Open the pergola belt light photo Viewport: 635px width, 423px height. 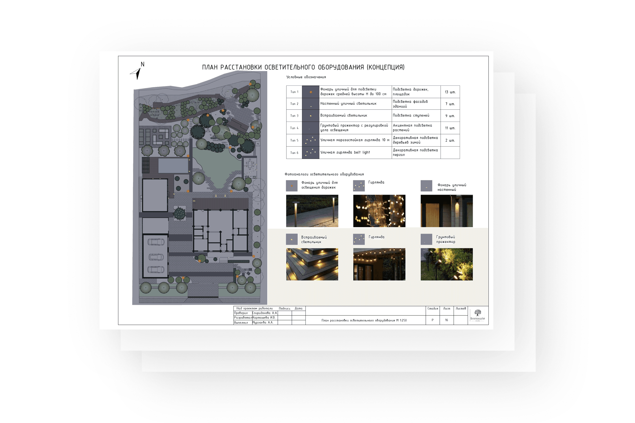(379, 264)
